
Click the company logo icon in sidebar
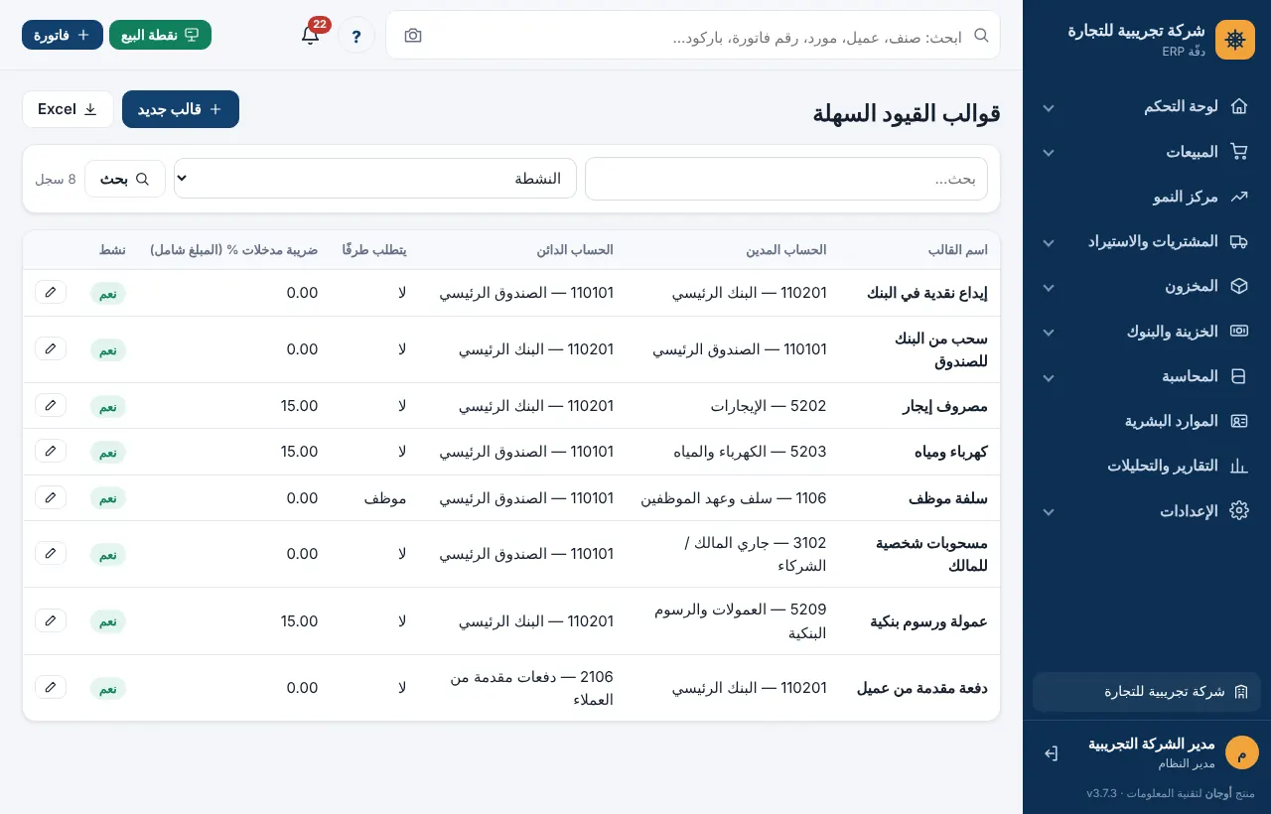(x=1235, y=40)
